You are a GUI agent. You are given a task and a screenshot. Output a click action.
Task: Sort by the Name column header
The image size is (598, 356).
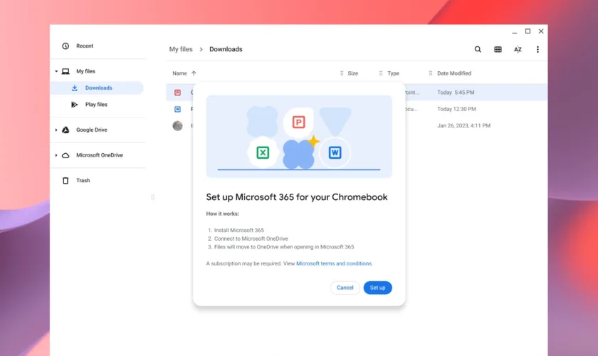[x=179, y=73]
